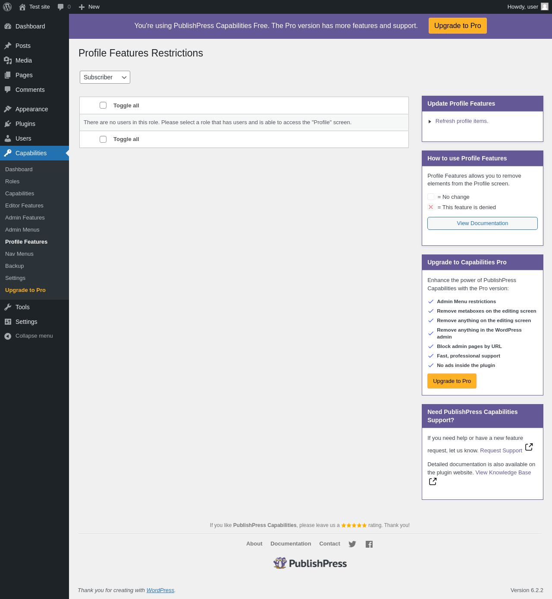Click external link icon after View Knowledge Base
Image resolution: width=552 pixels, height=599 pixels.
pyautogui.click(x=433, y=481)
